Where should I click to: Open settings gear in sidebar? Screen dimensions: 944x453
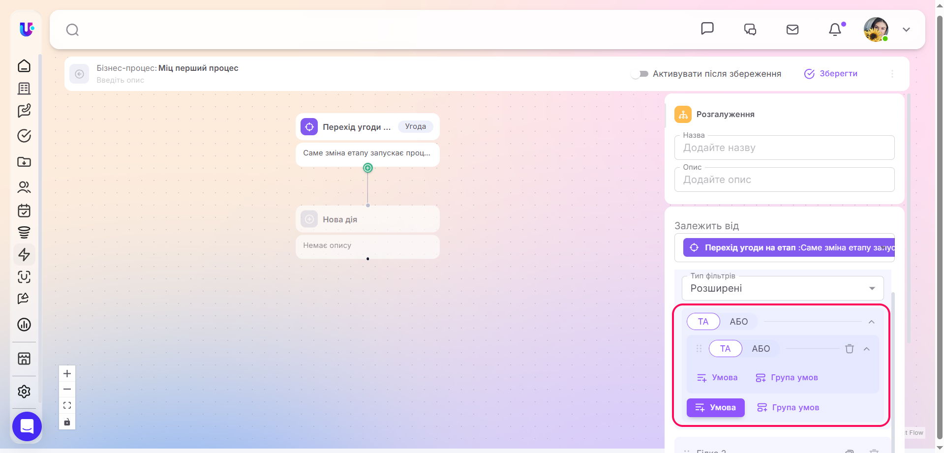pyautogui.click(x=24, y=392)
